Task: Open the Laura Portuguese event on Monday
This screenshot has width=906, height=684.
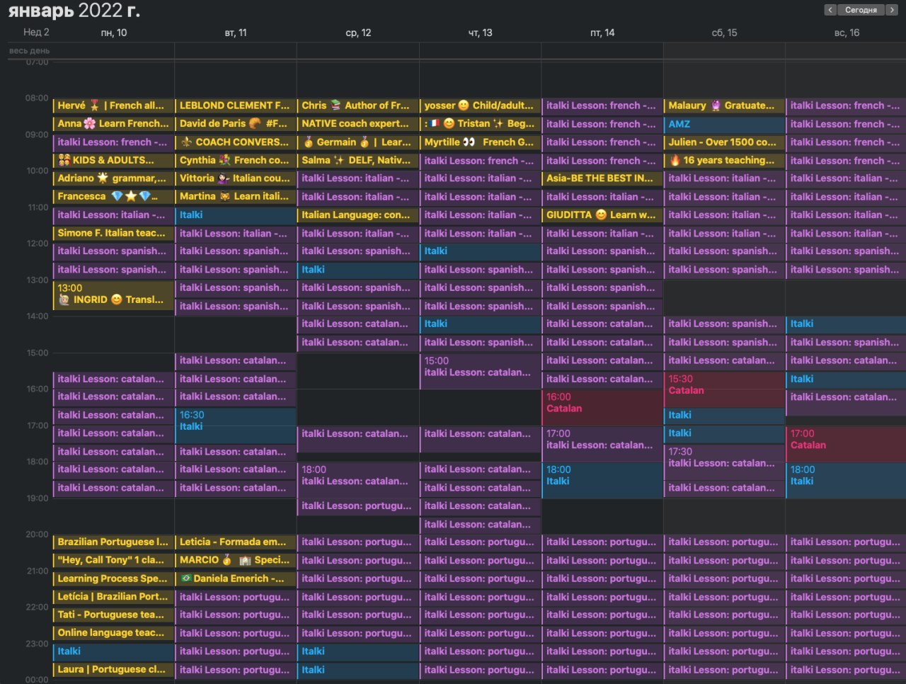Action: [x=113, y=669]
